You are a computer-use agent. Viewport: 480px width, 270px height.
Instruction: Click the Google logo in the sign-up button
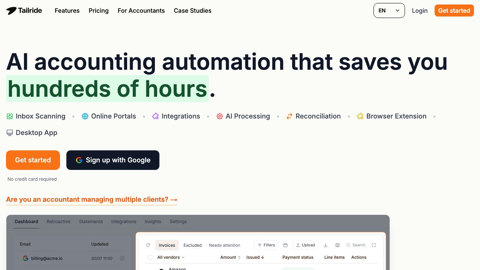tap(79, 160)
